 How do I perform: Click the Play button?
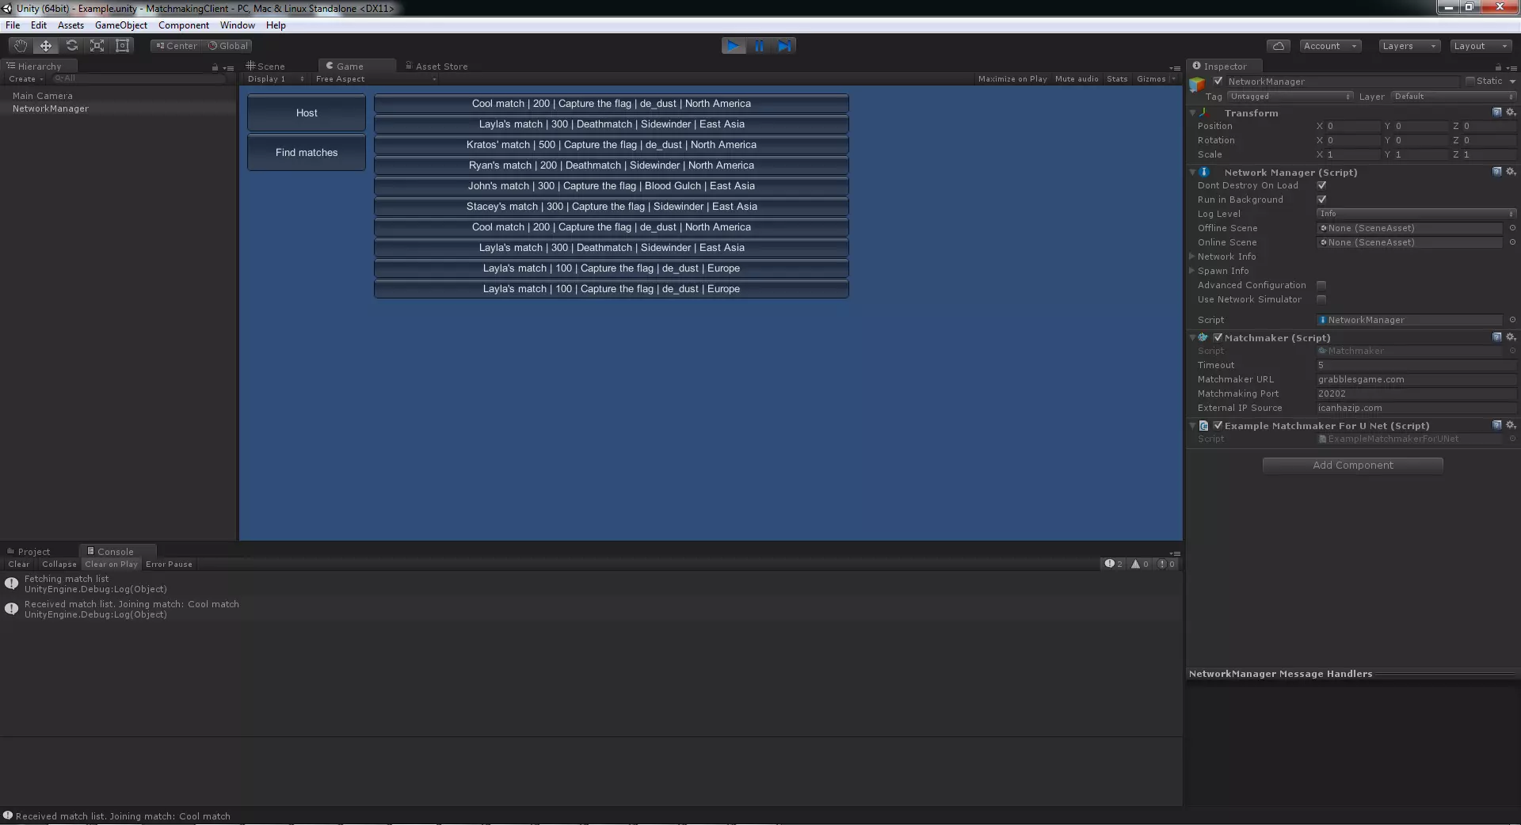[x=734, y=46]
